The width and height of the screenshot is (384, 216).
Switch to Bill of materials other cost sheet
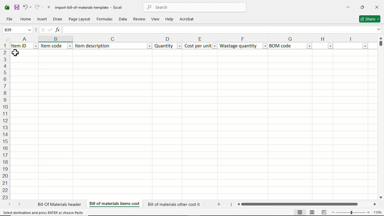(x=174, y=204)
